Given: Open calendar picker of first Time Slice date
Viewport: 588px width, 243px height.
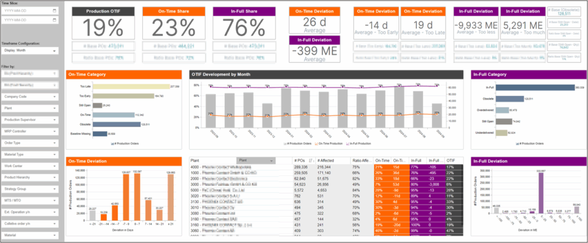Looking at the screenshot, I should (x=54, y=10).
